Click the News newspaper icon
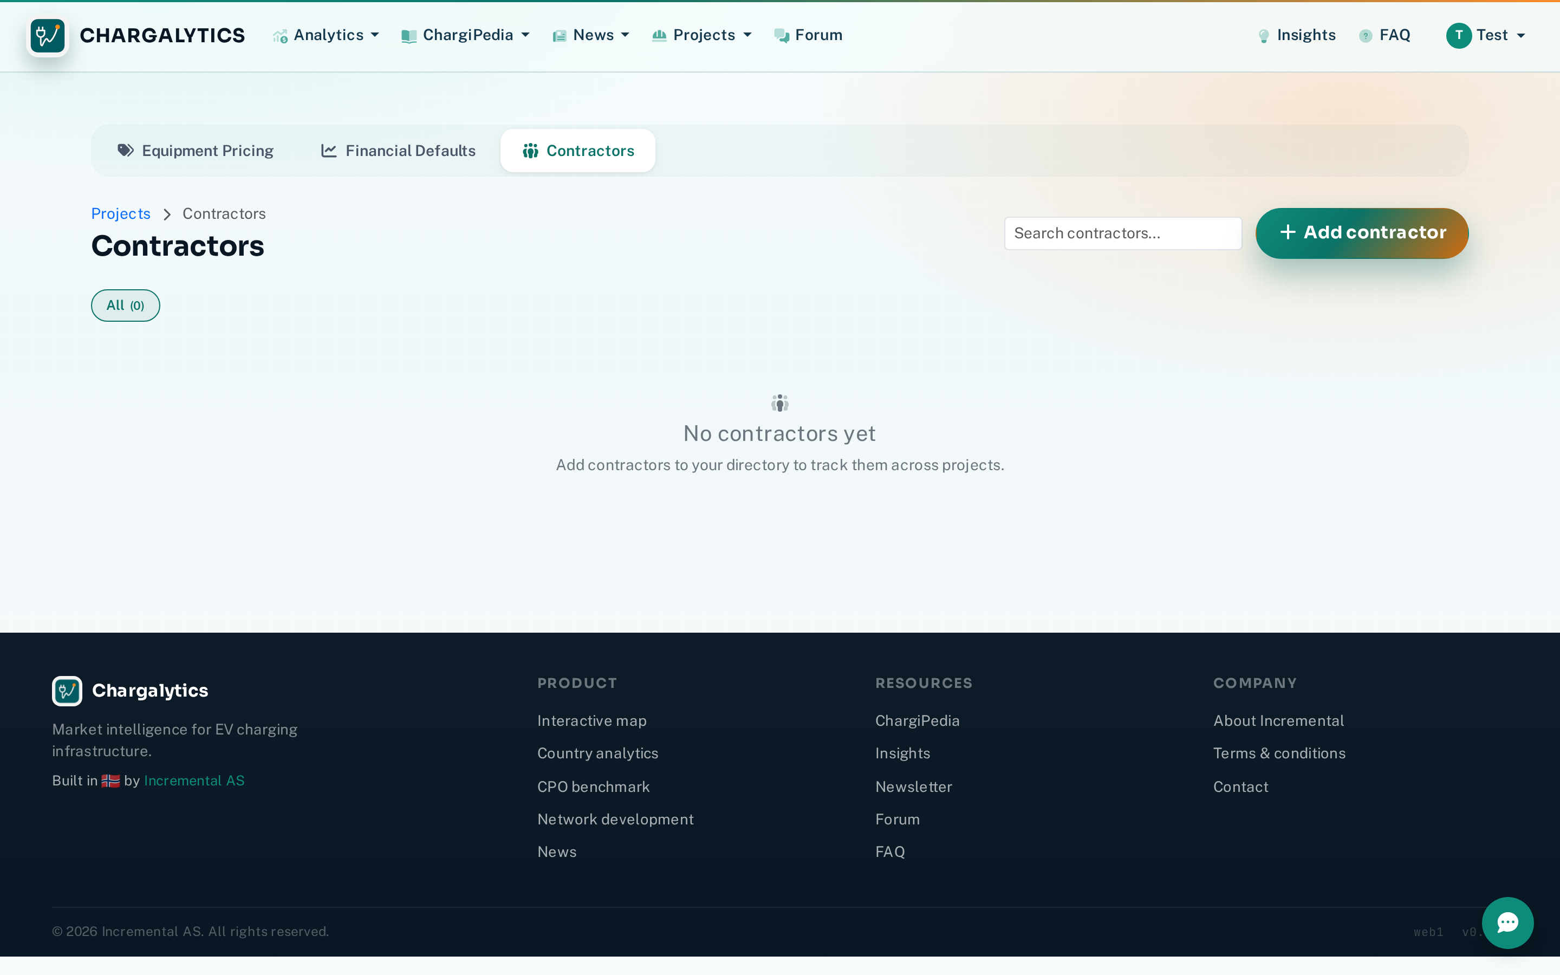 click(x=559, y=36)
